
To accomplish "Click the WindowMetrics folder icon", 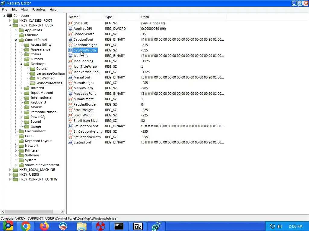I will 33,83.
